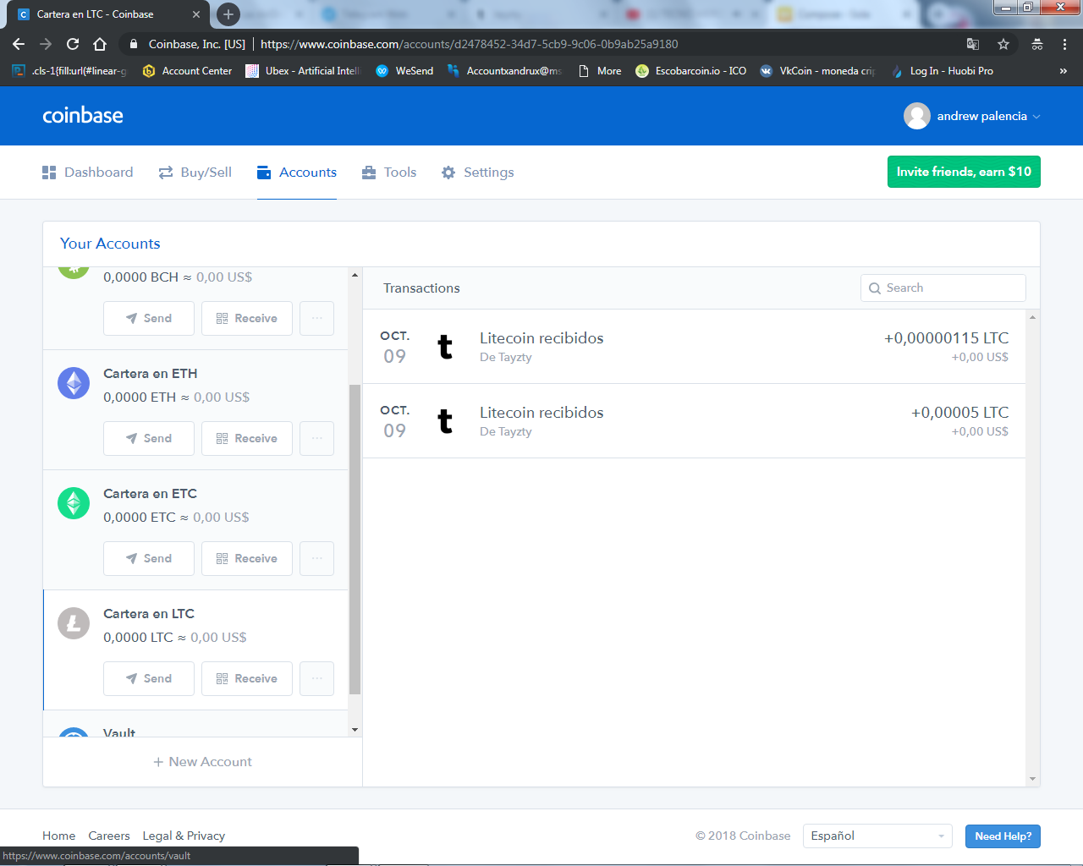This screenshot has height=866, width=1083.
Task: Open a new browser tab
Action: pos(228,14)
